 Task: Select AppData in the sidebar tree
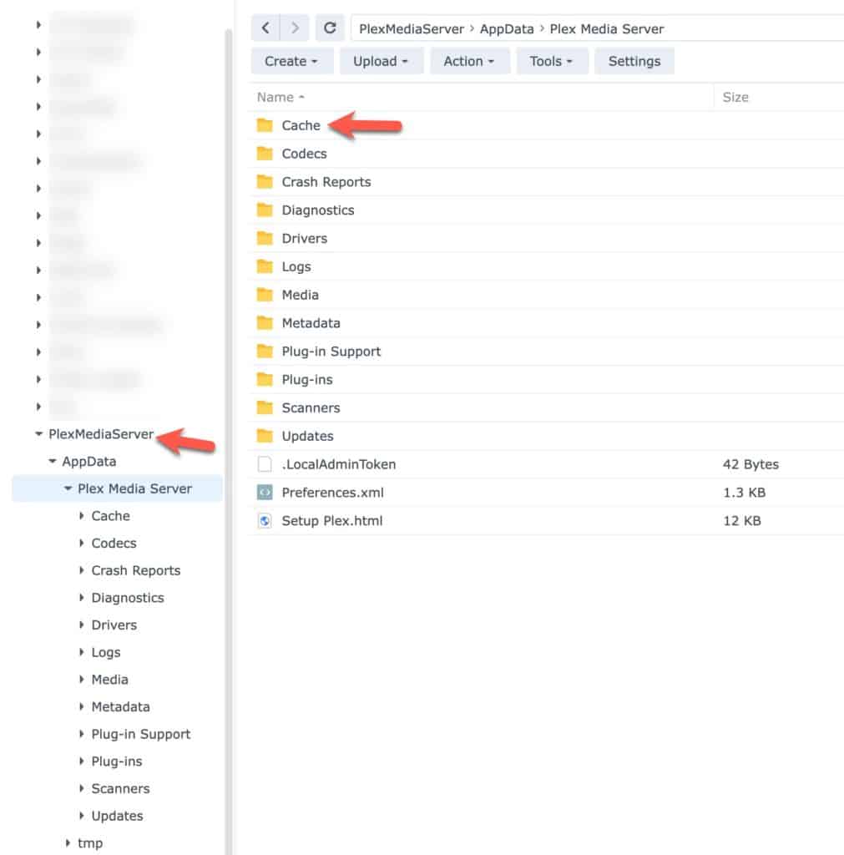[x=88, y=461]
